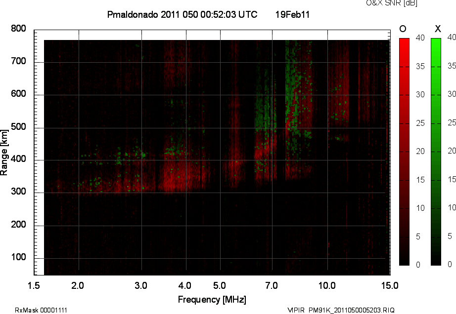Click the 100 range axis label
The height and width of the screenshot is (314, 456).
tap(18, 257)
